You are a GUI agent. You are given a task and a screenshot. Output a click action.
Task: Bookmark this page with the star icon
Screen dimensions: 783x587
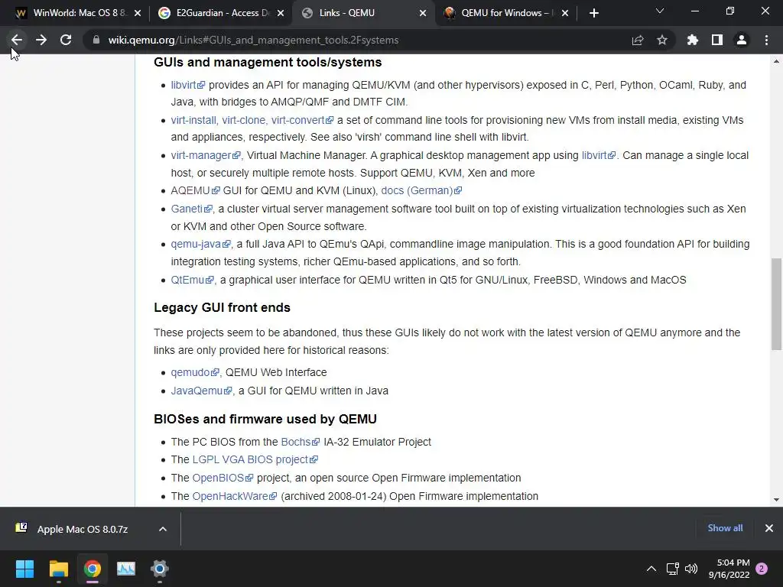(x=662, y=40)
